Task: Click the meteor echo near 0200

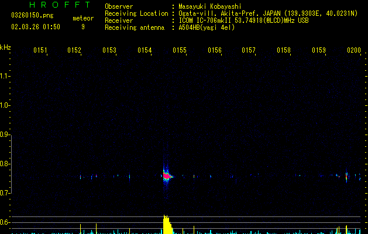Action: pyautogui.click(x=346, y=176)
